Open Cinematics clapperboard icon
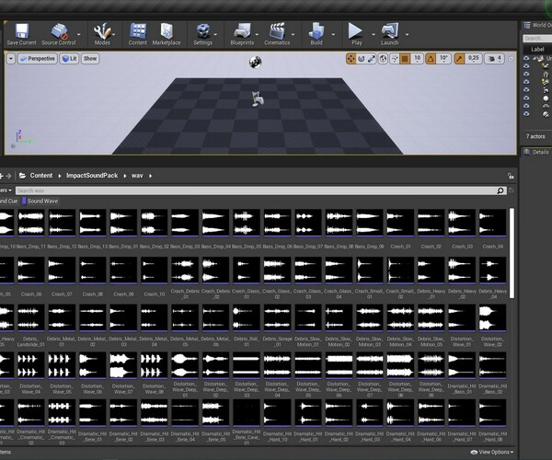Image resolution: width=552 pixels, height=460 pixels. tap(277, 31)
